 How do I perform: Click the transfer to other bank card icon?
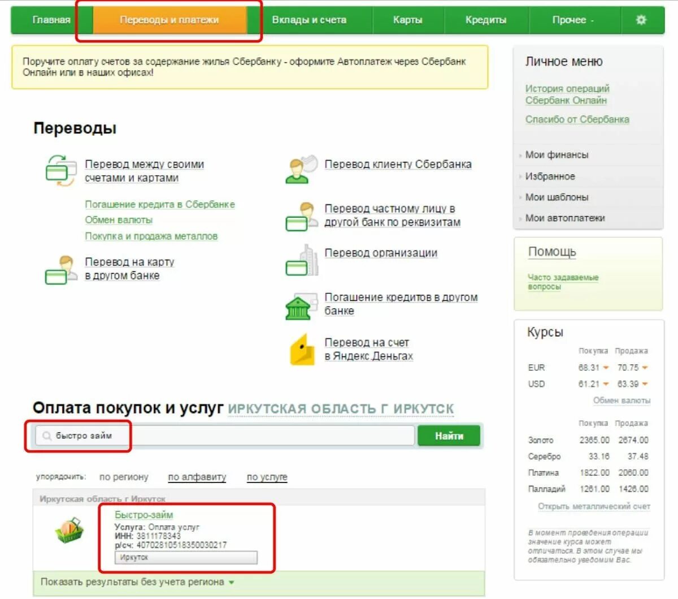click(60, 270)
